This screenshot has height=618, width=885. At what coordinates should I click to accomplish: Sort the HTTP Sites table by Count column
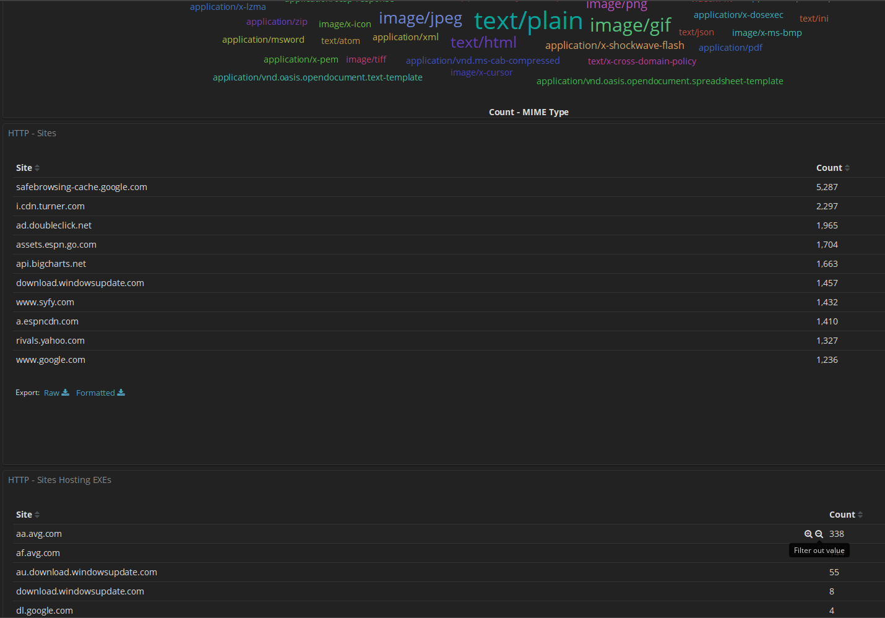(848, 167)
